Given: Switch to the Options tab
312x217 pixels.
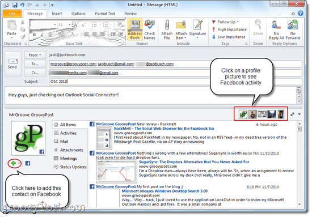Looking at the screenshot, I should click(78, 14).
